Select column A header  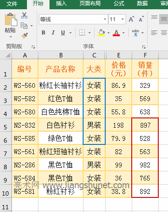25,55
